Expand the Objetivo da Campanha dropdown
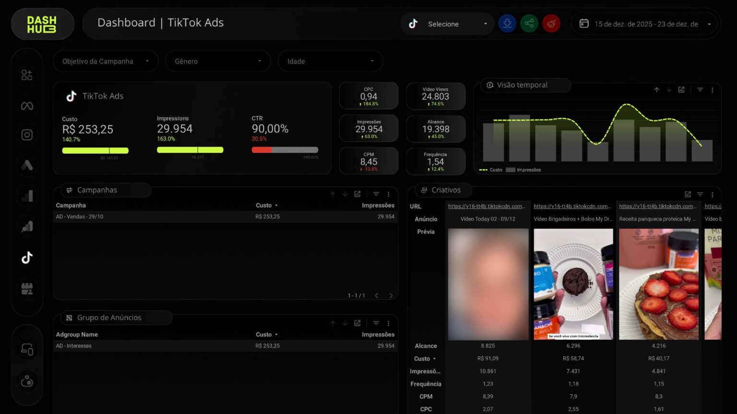The width and height of the screenshot is (737, 414). (105, 61)
